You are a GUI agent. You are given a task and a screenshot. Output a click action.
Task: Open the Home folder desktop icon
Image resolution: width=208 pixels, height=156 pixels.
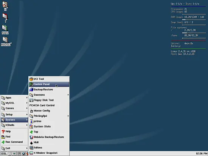pos(5,6)
